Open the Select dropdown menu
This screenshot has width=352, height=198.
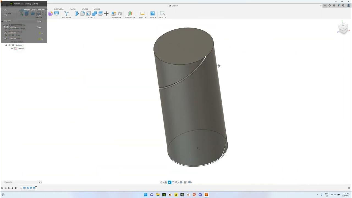pyautogui.click(x=162, y=18)
